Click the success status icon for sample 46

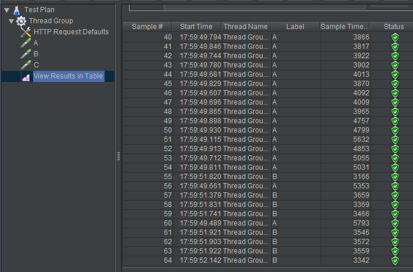click(x=395, y=93)
